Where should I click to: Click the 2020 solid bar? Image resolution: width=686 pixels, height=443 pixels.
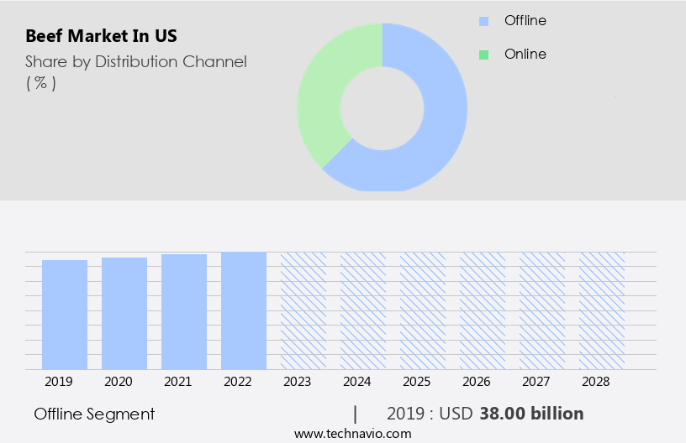point(124,313)
